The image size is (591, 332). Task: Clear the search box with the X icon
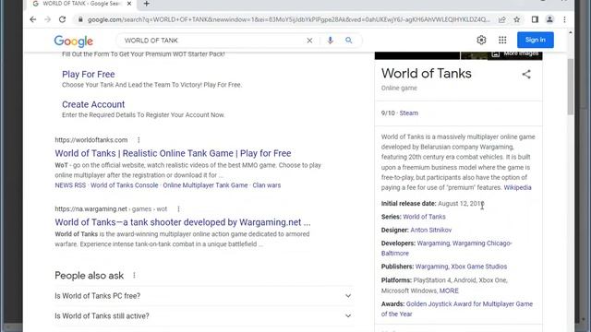click(309, 41)
